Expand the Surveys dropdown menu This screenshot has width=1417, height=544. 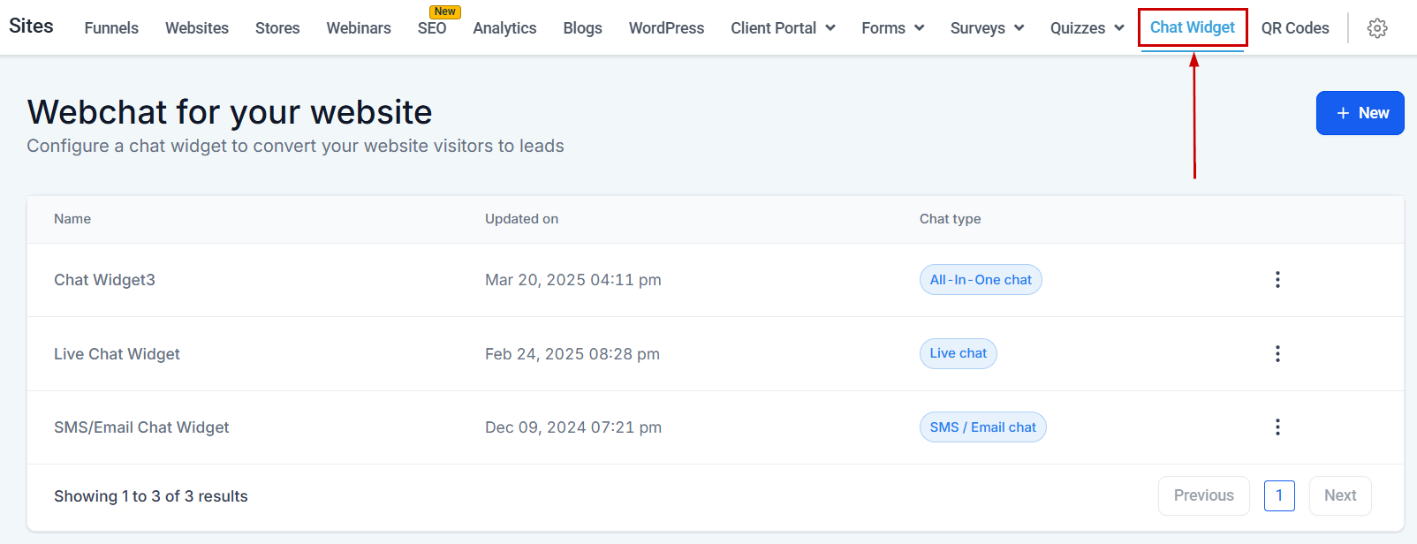click(x=987, y=28)
